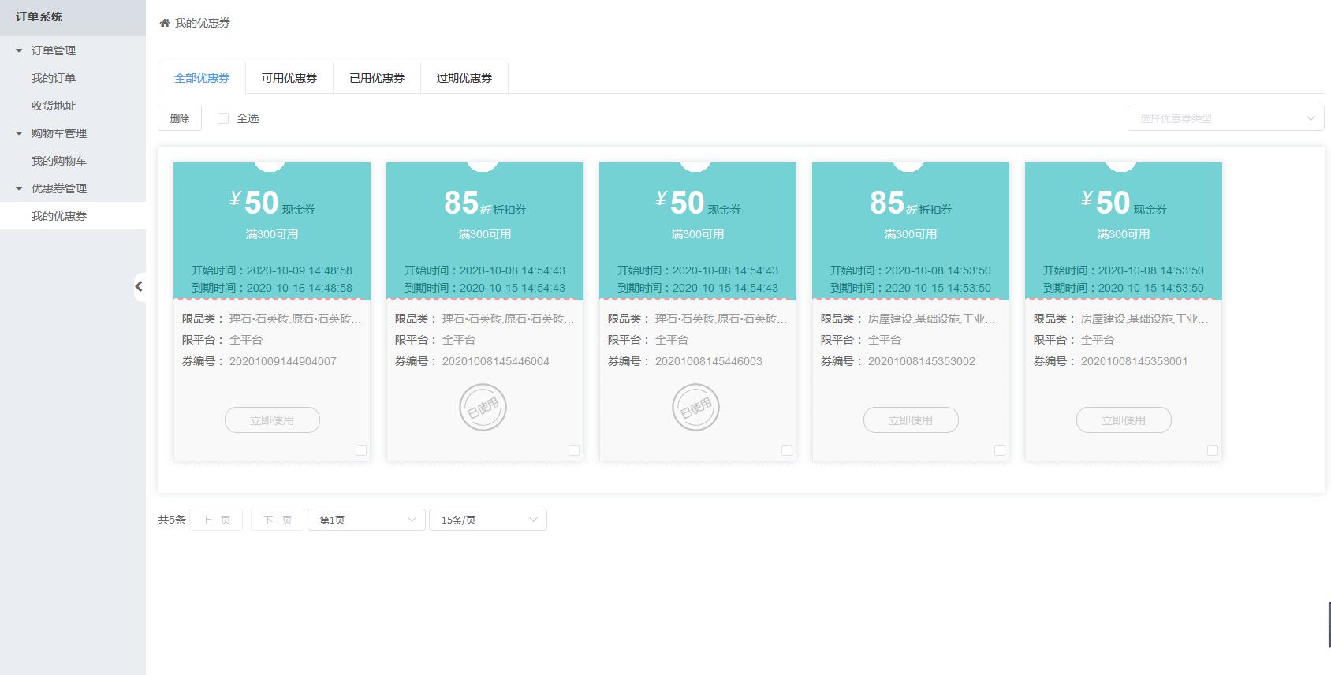Click coupon number 20201008145446004

click(496, 361)
